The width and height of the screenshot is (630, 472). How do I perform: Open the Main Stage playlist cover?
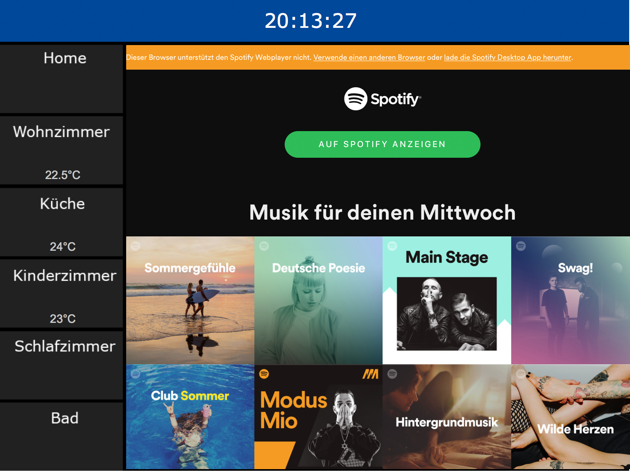pos(447,300)
